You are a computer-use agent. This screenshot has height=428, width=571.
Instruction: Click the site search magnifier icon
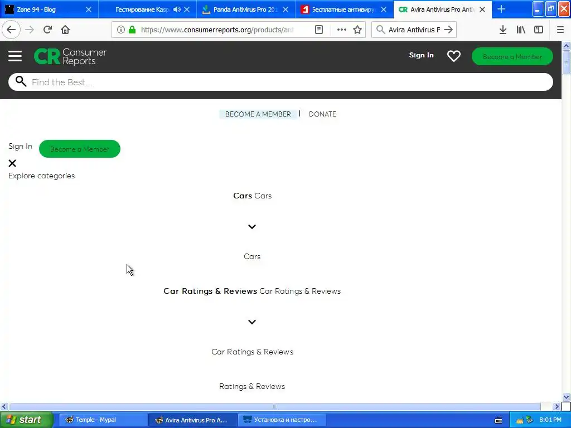21,81
